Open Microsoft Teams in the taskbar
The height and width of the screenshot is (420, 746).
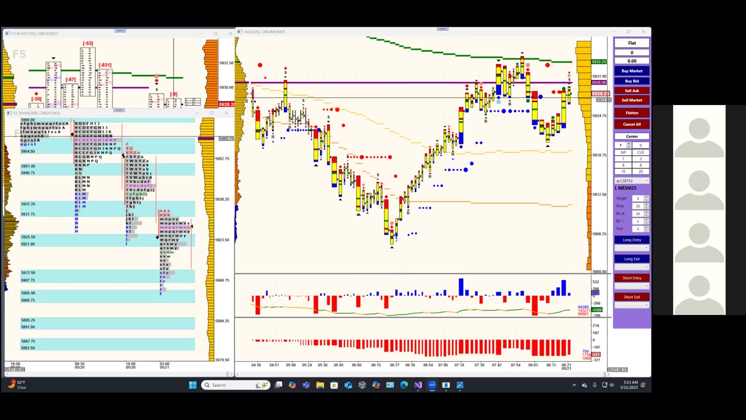click(306, 385)
